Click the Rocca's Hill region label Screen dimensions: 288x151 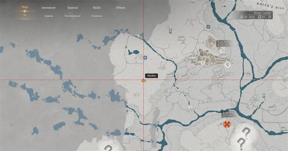pos(270,6)
